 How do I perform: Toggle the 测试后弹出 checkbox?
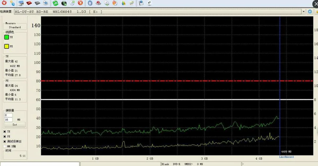[x=5, y=141]
